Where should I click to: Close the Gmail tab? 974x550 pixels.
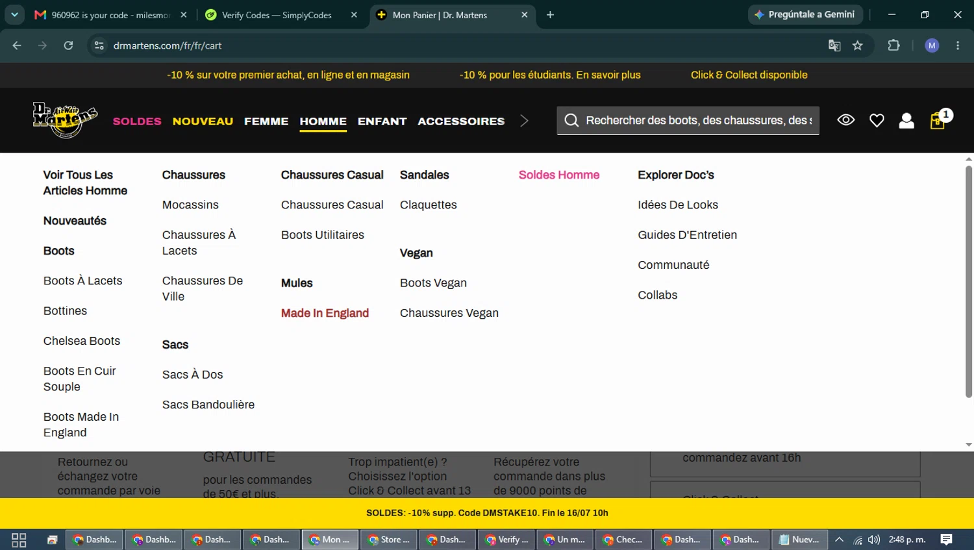click(x=184, y=15)
